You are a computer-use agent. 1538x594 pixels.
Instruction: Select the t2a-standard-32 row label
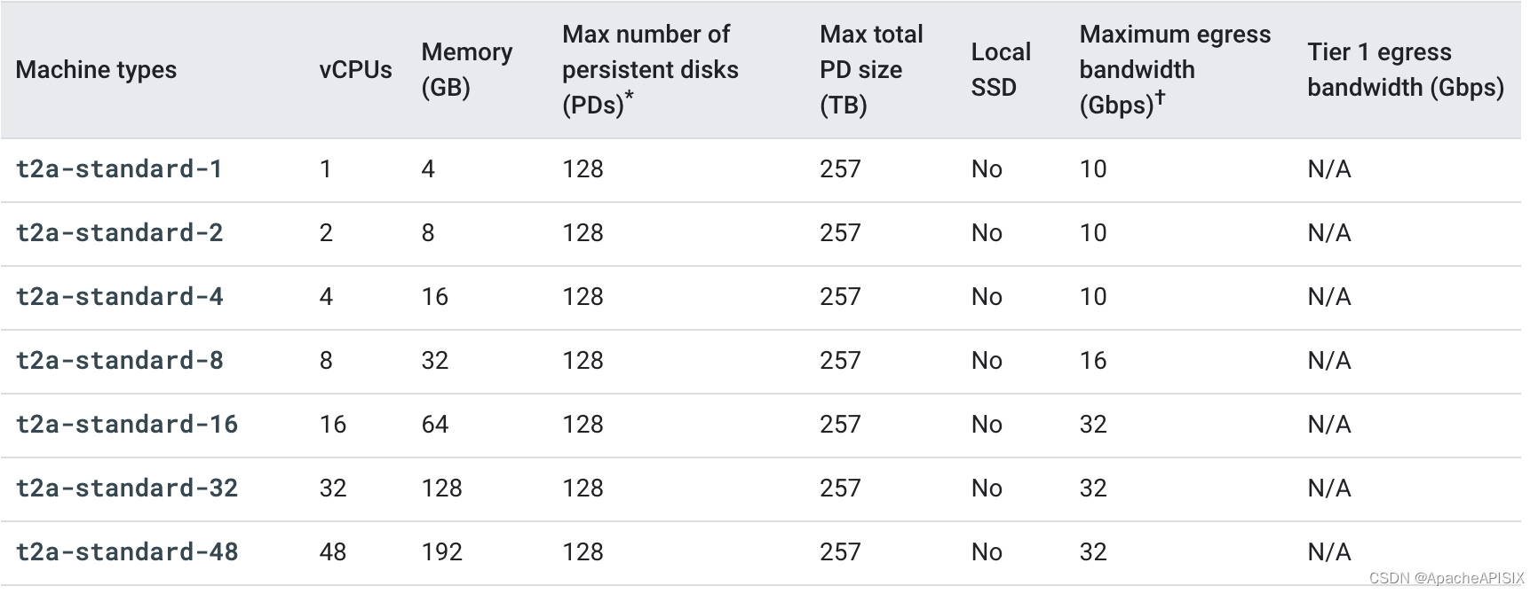[127, 488]
